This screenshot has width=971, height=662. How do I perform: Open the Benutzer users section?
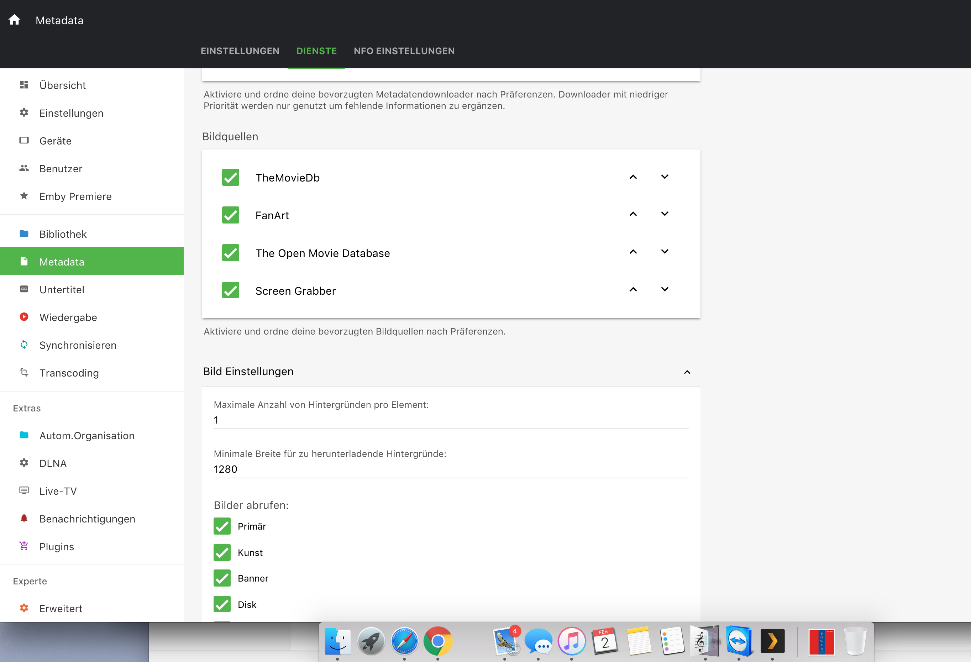click(92, 169)
